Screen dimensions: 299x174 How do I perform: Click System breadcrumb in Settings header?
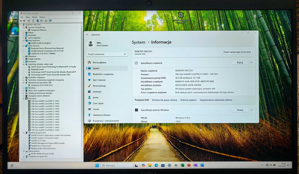point(138,42)
